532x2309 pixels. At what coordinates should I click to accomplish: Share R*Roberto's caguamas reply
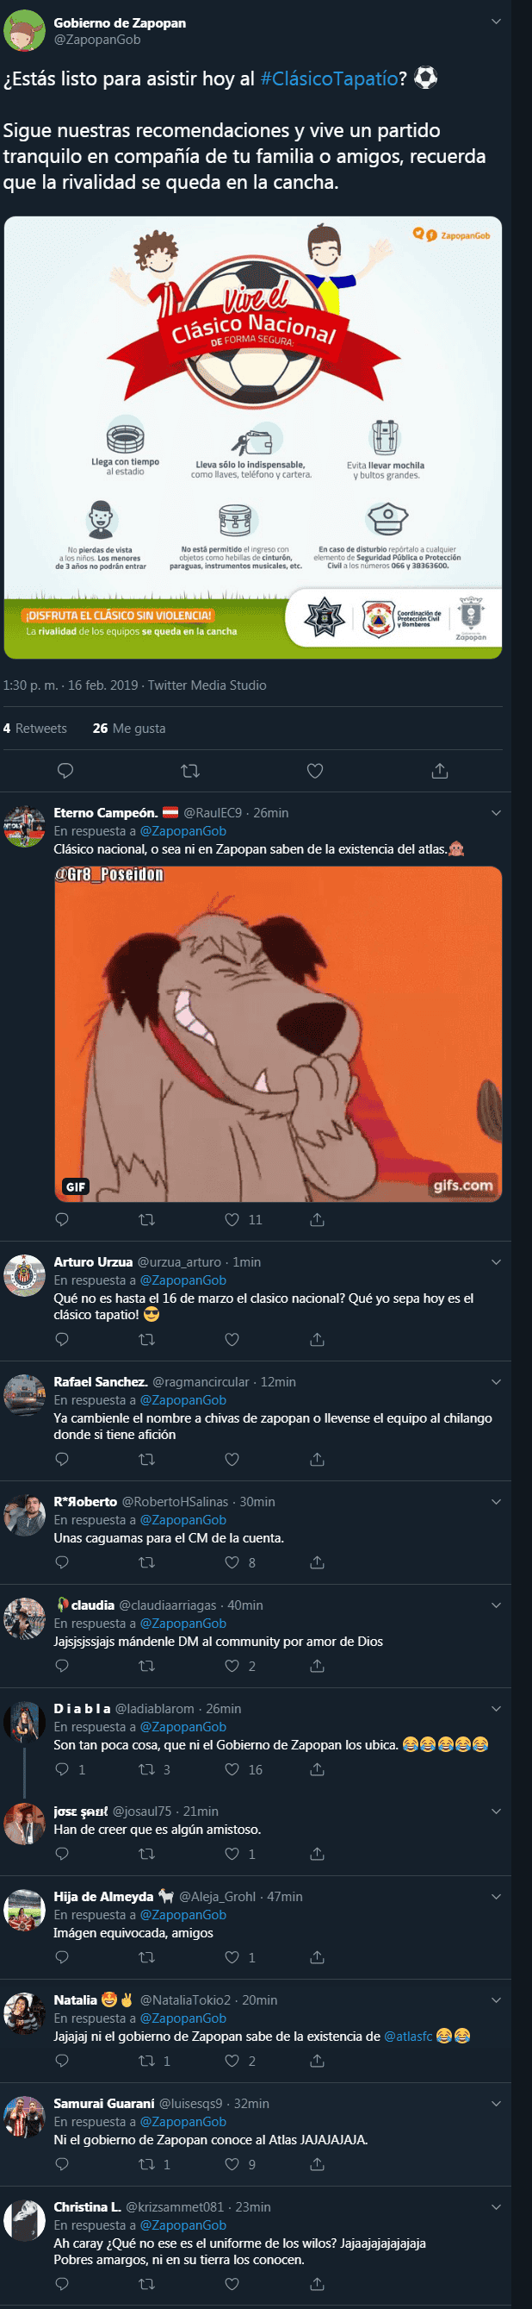click(317, 1562)
